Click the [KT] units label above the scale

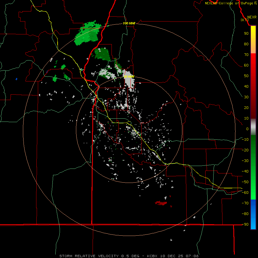pos(245,20)
